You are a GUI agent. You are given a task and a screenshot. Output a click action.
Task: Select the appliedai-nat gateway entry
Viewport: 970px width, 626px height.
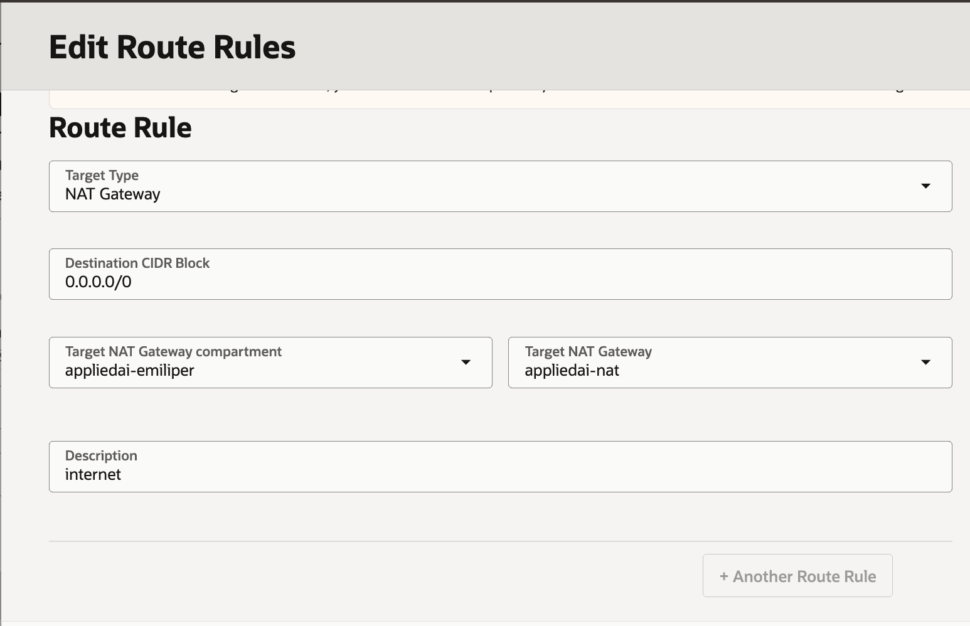point(572,370)
